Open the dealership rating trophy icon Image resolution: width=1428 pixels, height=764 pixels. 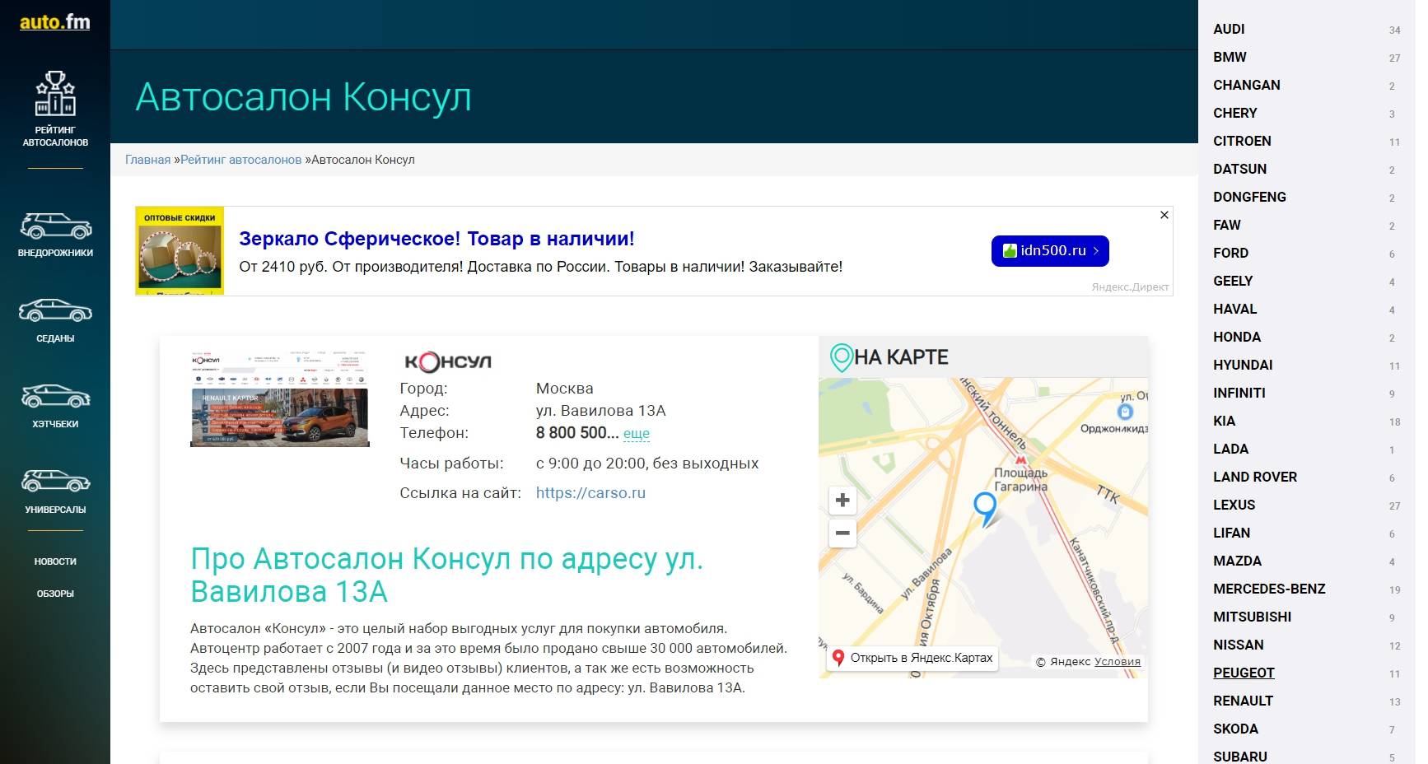click(55, 93)
